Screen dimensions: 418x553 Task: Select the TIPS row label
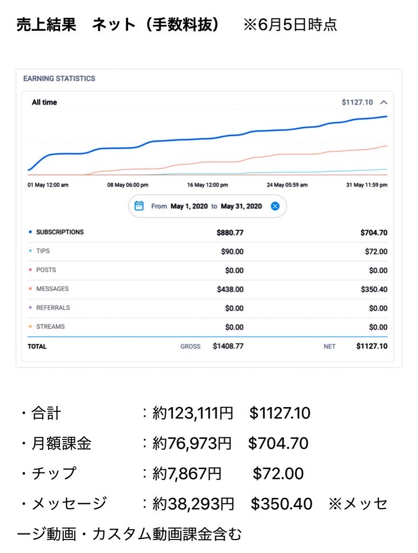click(43, 251)
